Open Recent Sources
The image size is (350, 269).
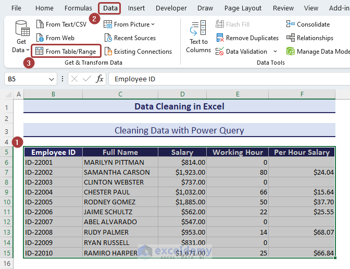coord(130,38)
